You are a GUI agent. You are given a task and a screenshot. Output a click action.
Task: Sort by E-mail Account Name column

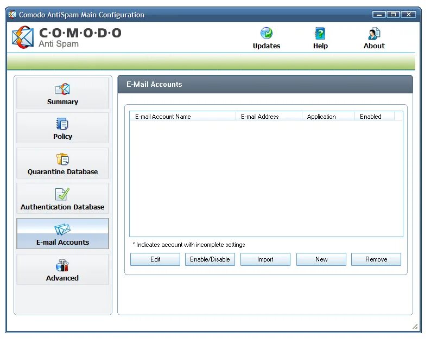point(183,116)
